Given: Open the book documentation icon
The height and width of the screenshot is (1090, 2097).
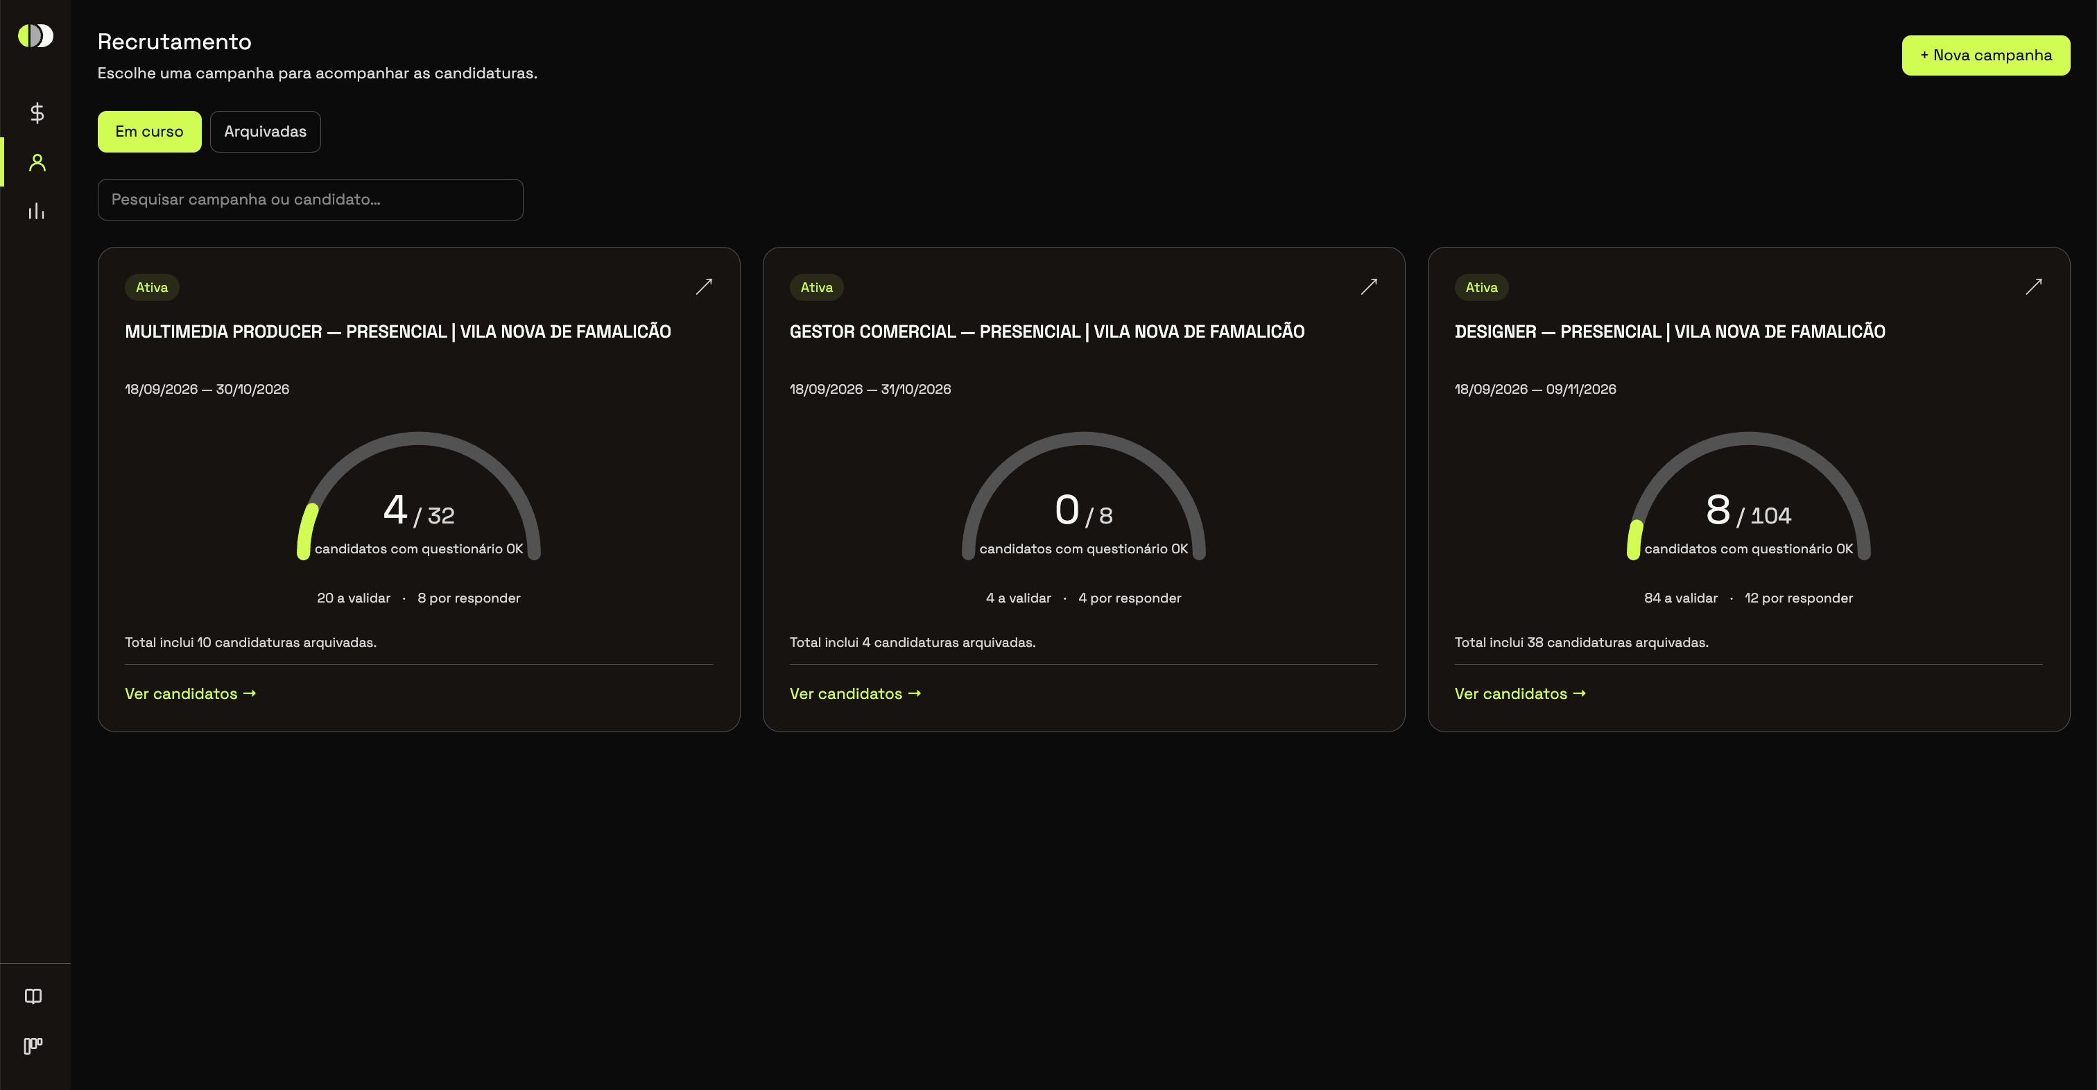Looking at the screenshot, I should [33, 996].
